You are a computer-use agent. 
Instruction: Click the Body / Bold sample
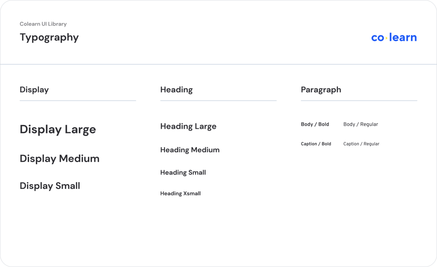315,125
